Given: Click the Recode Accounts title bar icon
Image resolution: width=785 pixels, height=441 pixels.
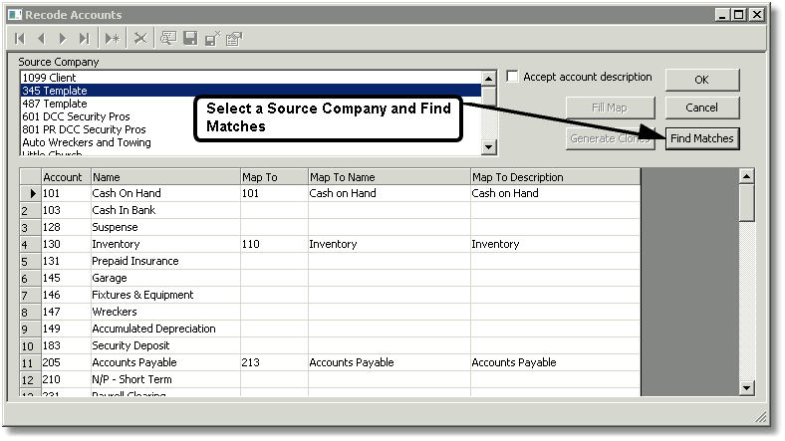Looking at the screenshot, I should coord(15,15).
